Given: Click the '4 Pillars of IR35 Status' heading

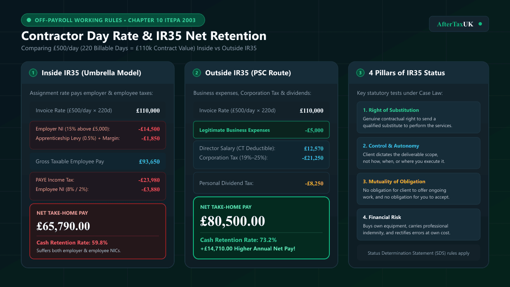Looking at the screenshot, I should point(407,73).
